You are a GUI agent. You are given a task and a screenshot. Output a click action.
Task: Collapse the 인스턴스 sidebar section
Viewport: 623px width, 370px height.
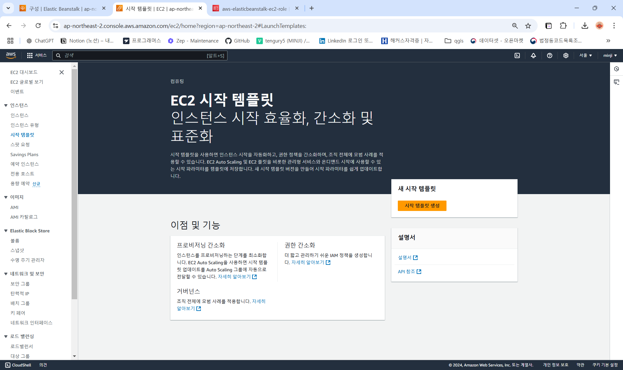pos(6,105)
